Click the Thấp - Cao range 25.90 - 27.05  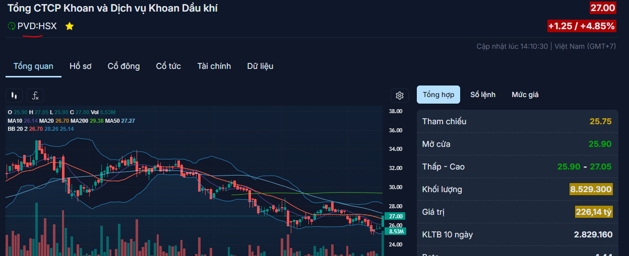tap(585, 167)
